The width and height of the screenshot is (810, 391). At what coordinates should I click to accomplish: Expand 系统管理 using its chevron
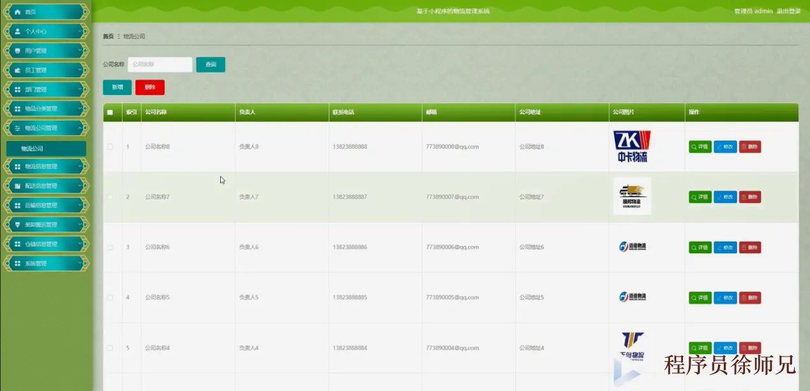click(x=80, y=263)
